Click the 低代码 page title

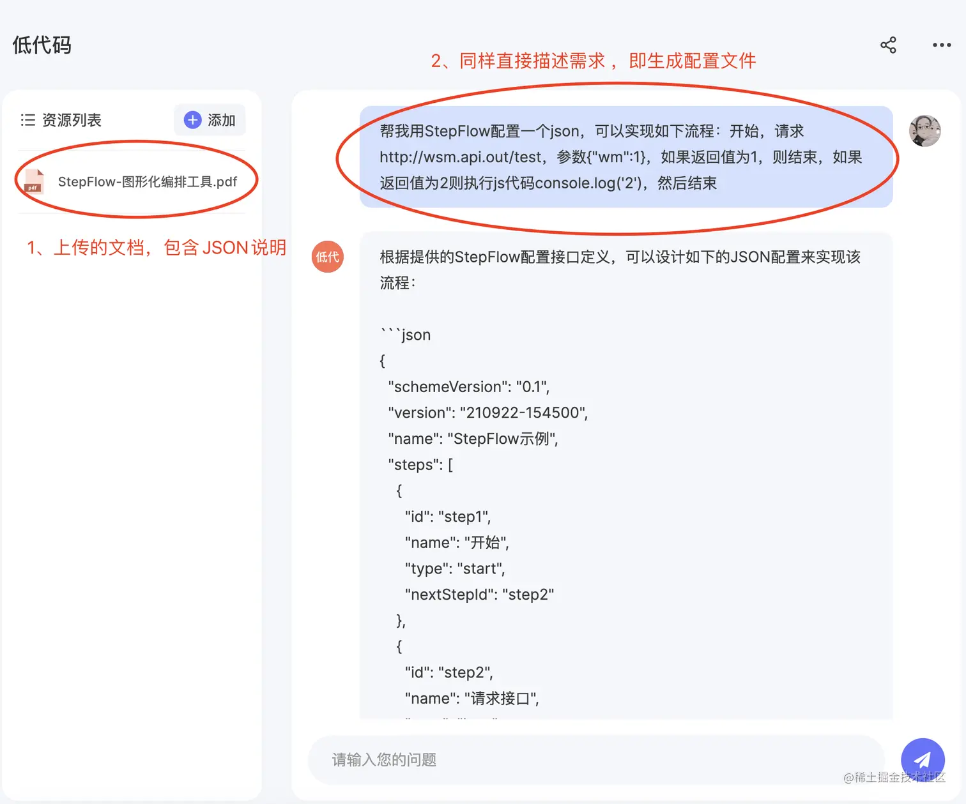click(x=42, y=45)
